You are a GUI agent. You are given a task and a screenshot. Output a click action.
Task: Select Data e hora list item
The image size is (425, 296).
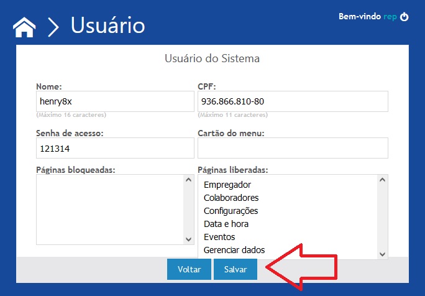pos(289,224)
